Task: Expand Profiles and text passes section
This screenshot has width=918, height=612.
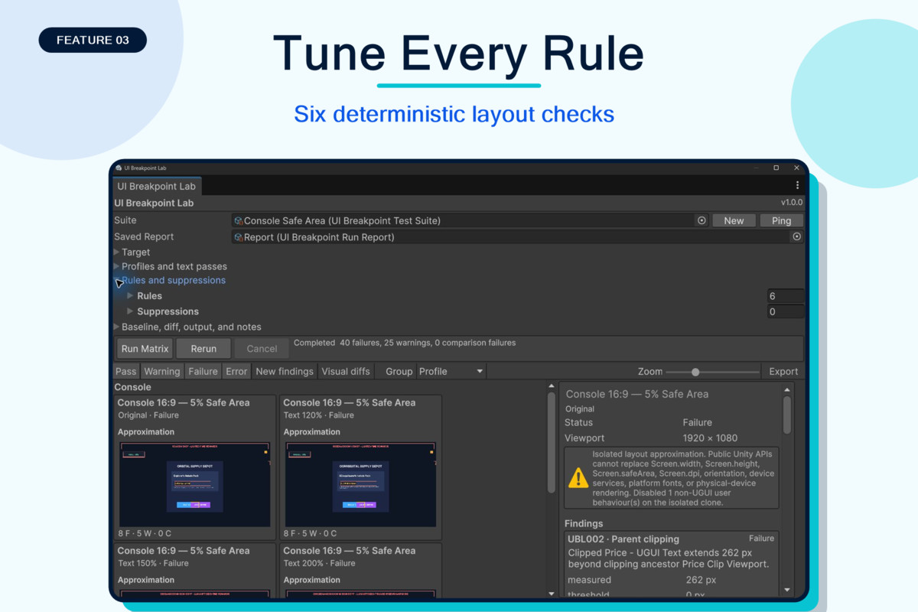Action: point(117,266)
